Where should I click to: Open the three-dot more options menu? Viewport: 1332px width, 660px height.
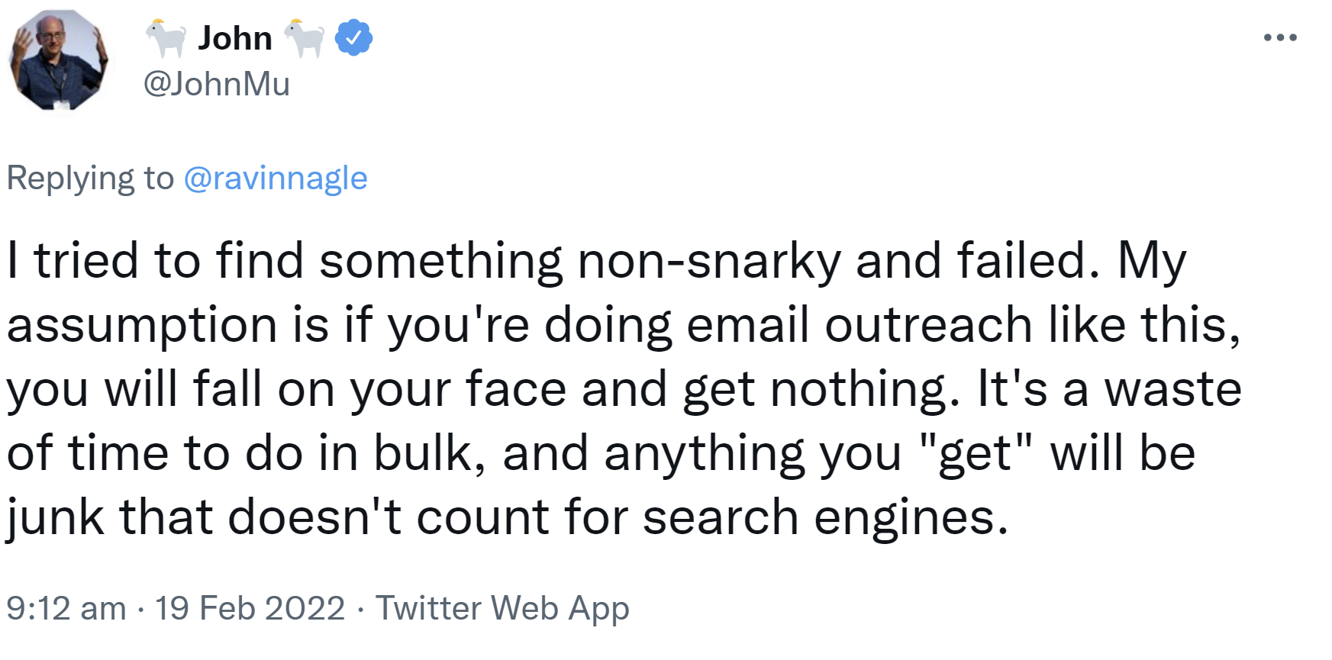pyautogui.click(x=1279, y=37)
